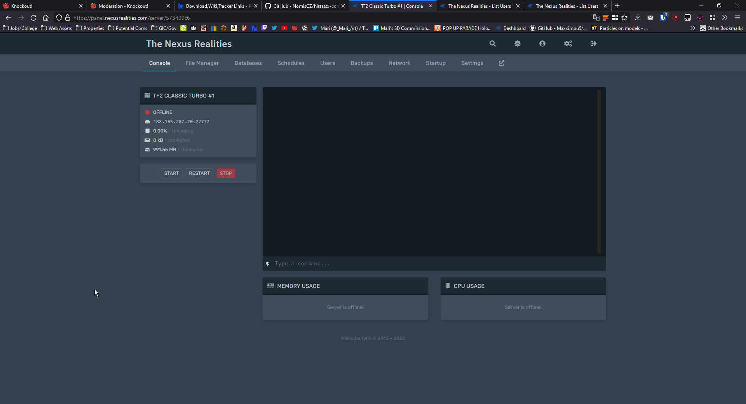Click the red STOP button
746x404 pixels.
(x=226, y=173)
